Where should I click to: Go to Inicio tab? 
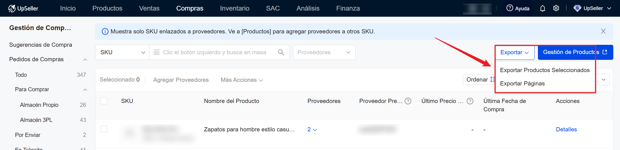(68, 8)
